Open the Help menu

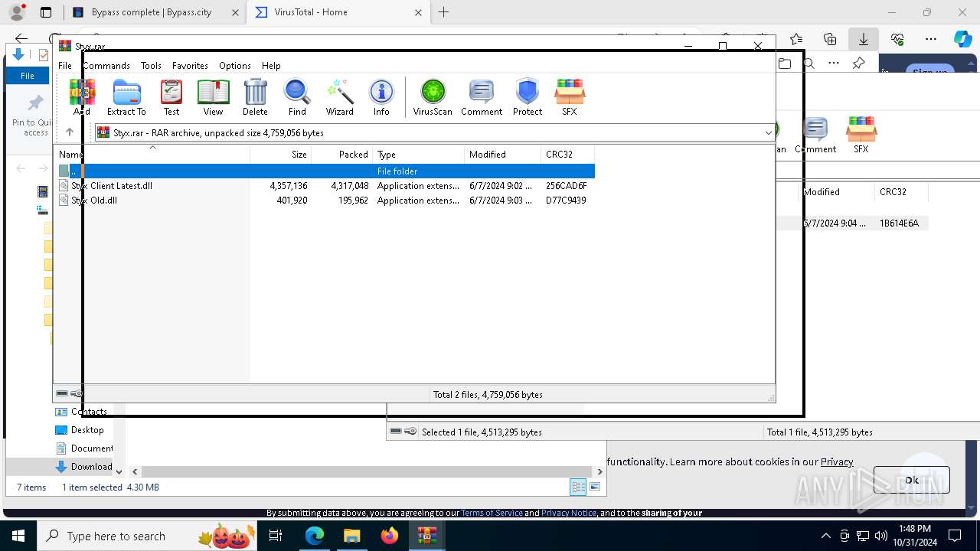[x=271, y=66]
